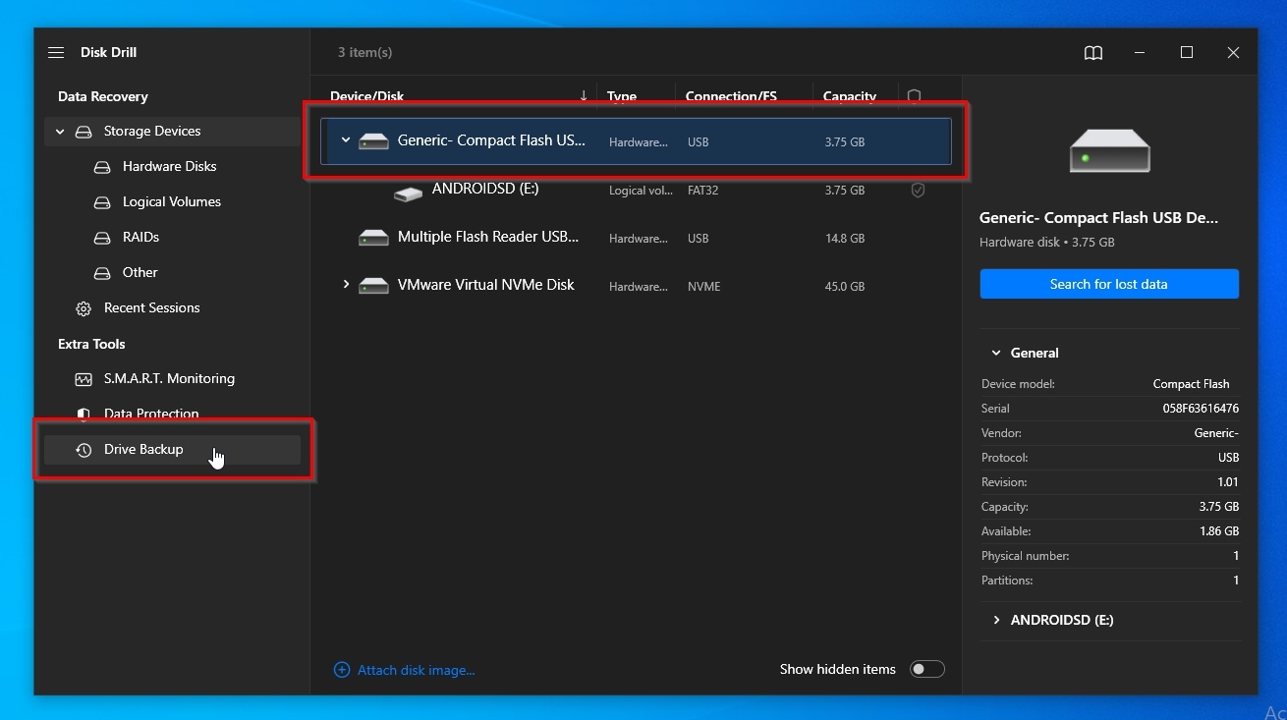This screenshot has width=1287, height=720.
Task: Sort by the Connection/FS column header
Action: [x=731, y=96]
